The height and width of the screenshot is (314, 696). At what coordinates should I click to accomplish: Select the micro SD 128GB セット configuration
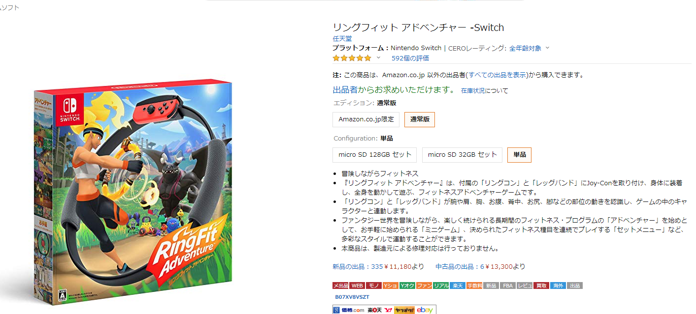tap(375, 154)
